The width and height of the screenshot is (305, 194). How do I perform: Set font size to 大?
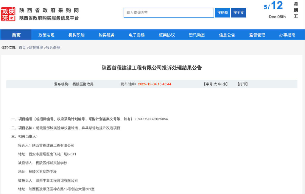tap(215, 84)
